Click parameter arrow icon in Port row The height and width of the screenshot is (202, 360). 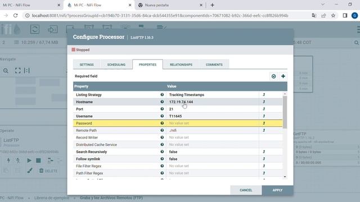pos(264,109)
